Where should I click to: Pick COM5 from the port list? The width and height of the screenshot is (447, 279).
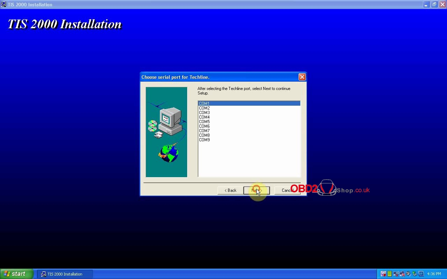205,122
